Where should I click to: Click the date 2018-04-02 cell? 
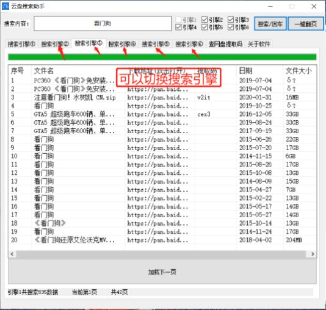pos(256,240)
